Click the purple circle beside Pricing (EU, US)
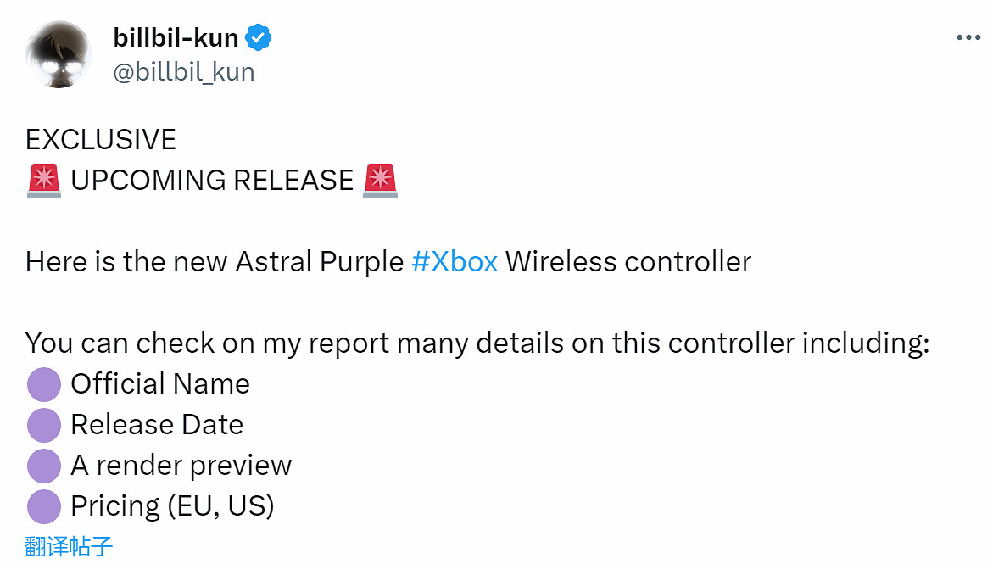This screenshot has height=564, width=993. [x=43, y=506]
